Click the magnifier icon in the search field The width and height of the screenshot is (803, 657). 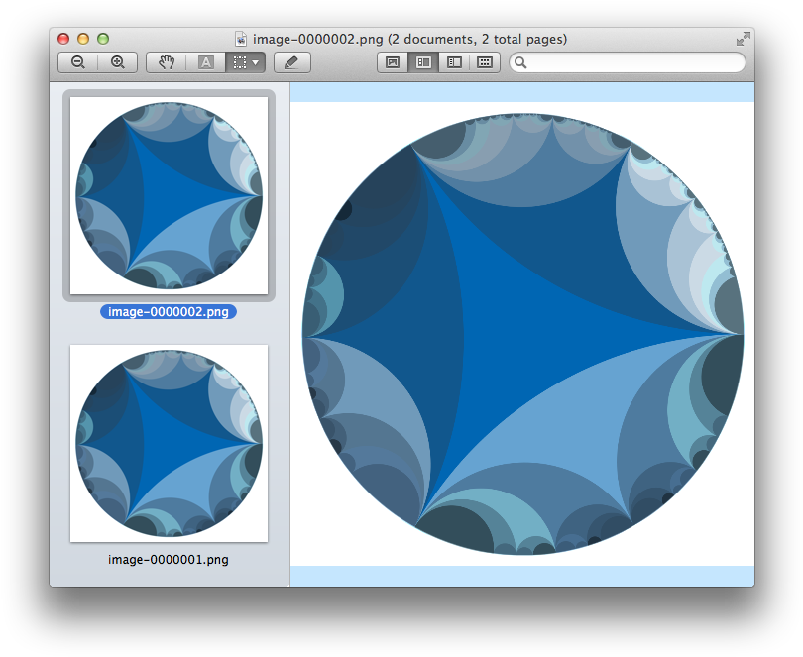[x=520, y=61]
